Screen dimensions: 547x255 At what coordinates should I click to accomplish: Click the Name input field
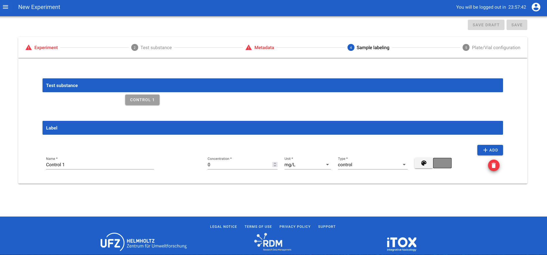pos(100,165)
